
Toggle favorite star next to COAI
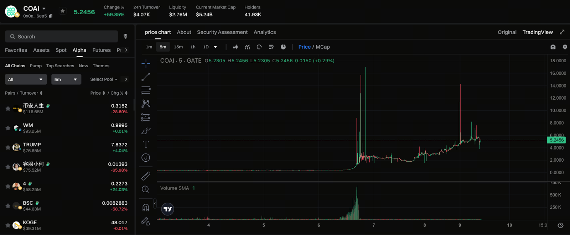(63, 11)
